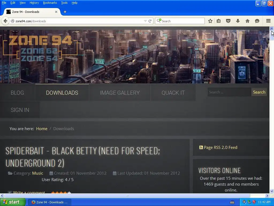Image resolution: width=274 pixels, height=206 pixels.
Task: Select the Zone 94 - Downloads browser tab
Action: (32, 12)
